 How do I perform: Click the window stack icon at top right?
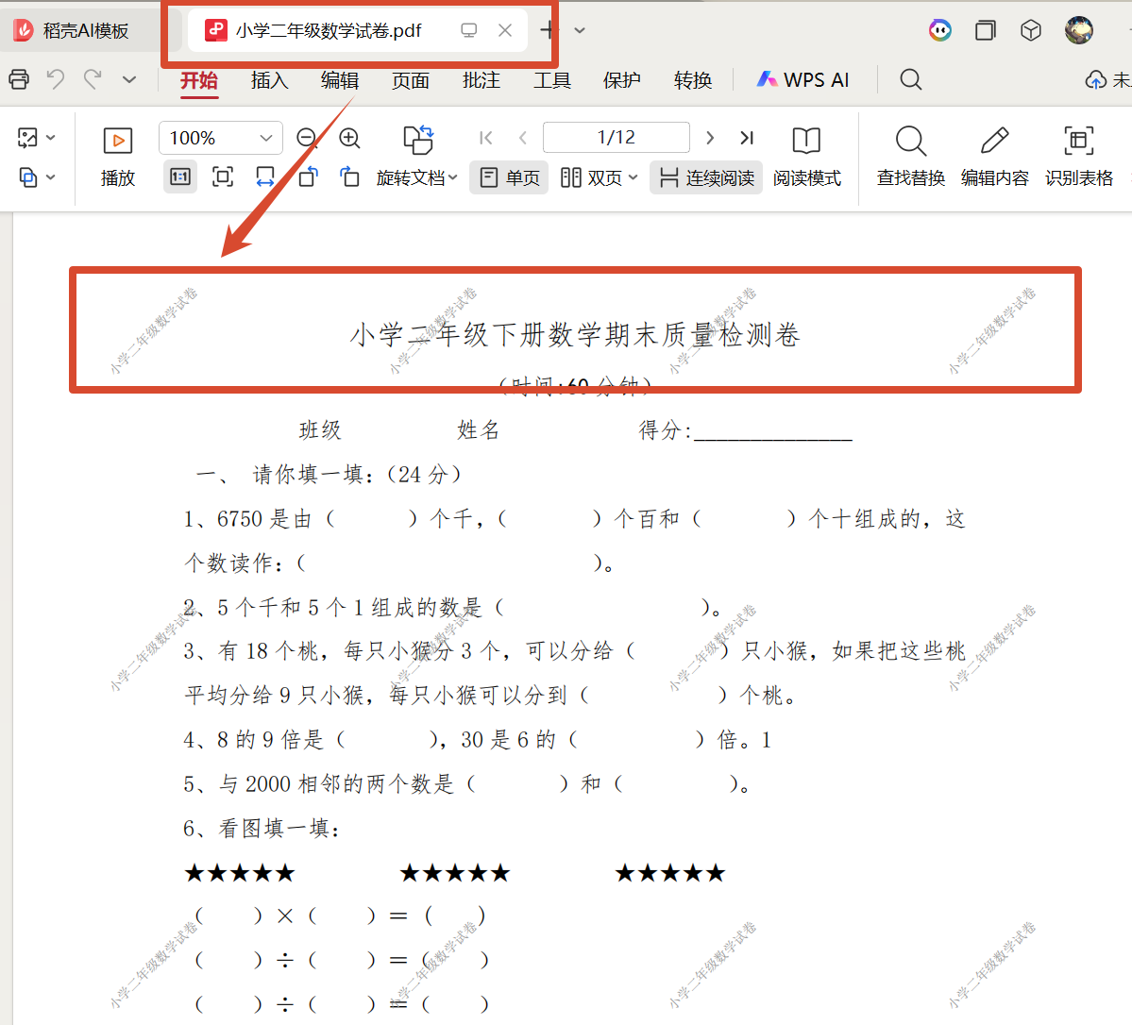[x=986, y=30]
